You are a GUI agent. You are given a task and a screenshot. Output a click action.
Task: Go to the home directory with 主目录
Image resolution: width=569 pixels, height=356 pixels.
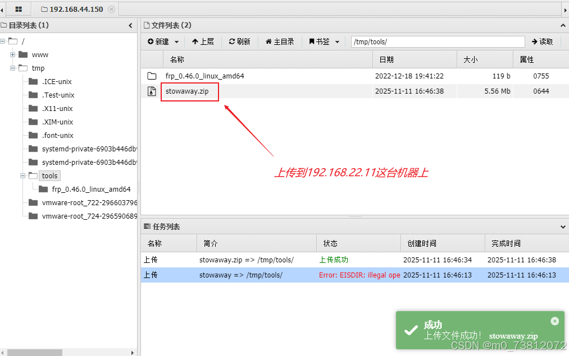[280, 41]
